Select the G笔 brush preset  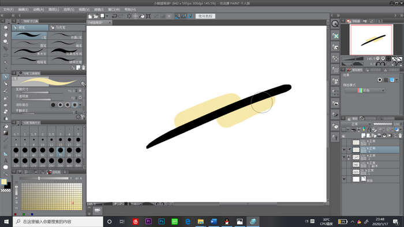[29, 36]
